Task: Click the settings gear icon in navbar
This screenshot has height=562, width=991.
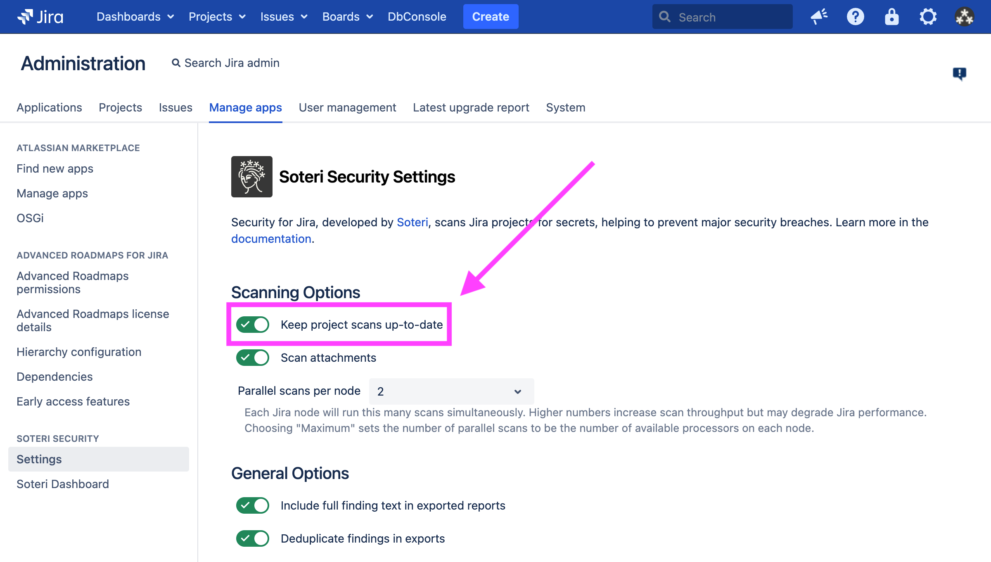Action: click(x=927, y=17)
